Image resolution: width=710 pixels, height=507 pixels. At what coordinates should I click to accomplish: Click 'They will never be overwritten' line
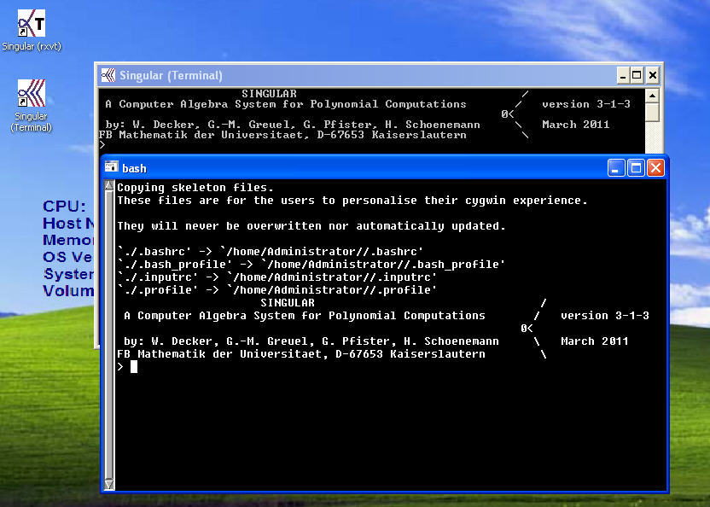pyautogui.click(x=311, y=226)
